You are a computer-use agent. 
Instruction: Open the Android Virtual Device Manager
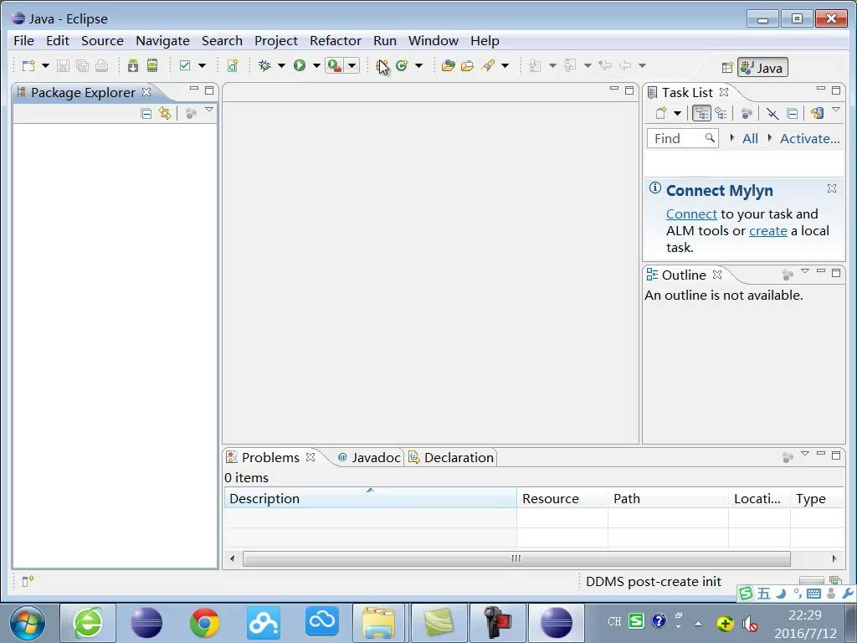(x=152, y=65)
